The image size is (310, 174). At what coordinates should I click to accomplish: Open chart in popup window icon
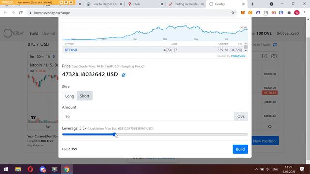point(264,56)
